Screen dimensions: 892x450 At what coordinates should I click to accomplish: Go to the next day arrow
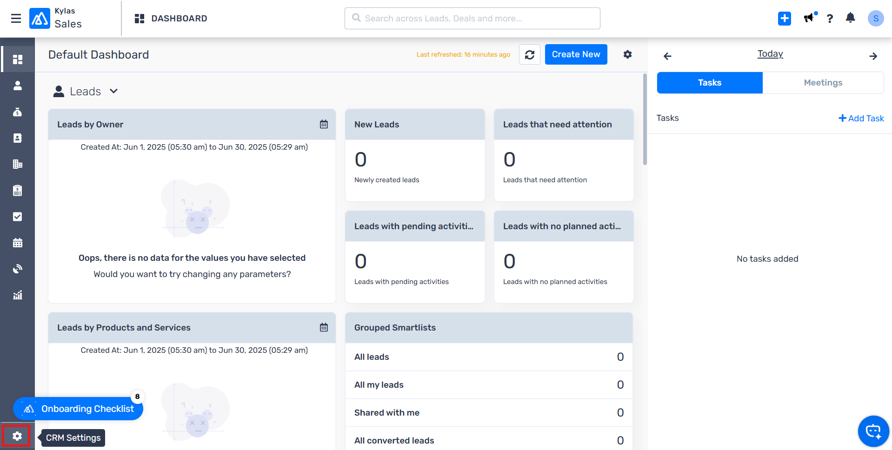[873, 56]
